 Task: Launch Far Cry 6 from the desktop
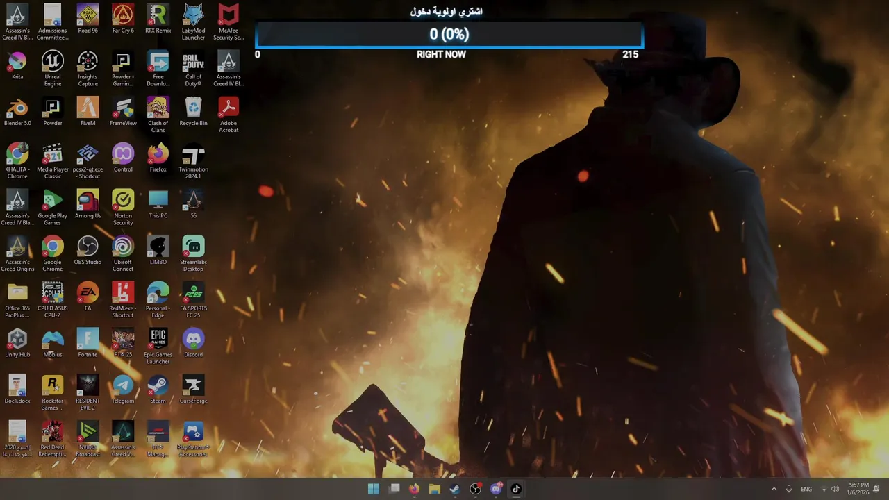pos(123,19)
